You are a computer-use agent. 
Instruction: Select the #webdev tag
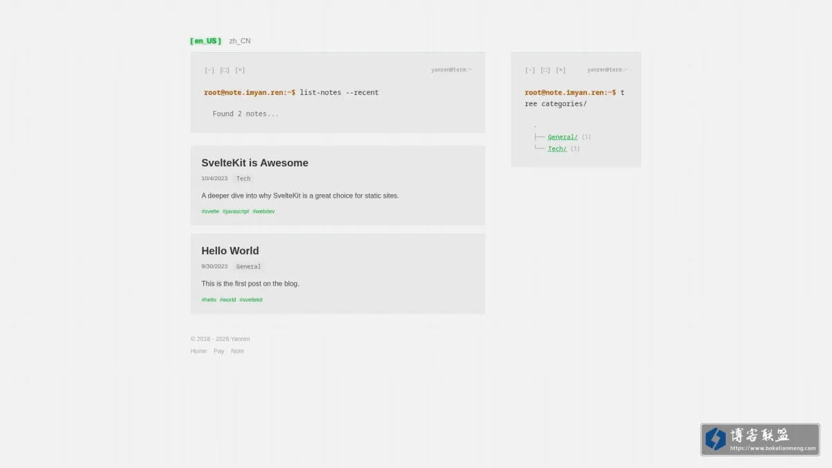[263, 211]
